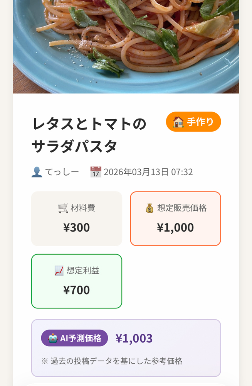Select the 手作り label text
The width and height of the screenshot is (252, 386).
(x=200, y=122)
